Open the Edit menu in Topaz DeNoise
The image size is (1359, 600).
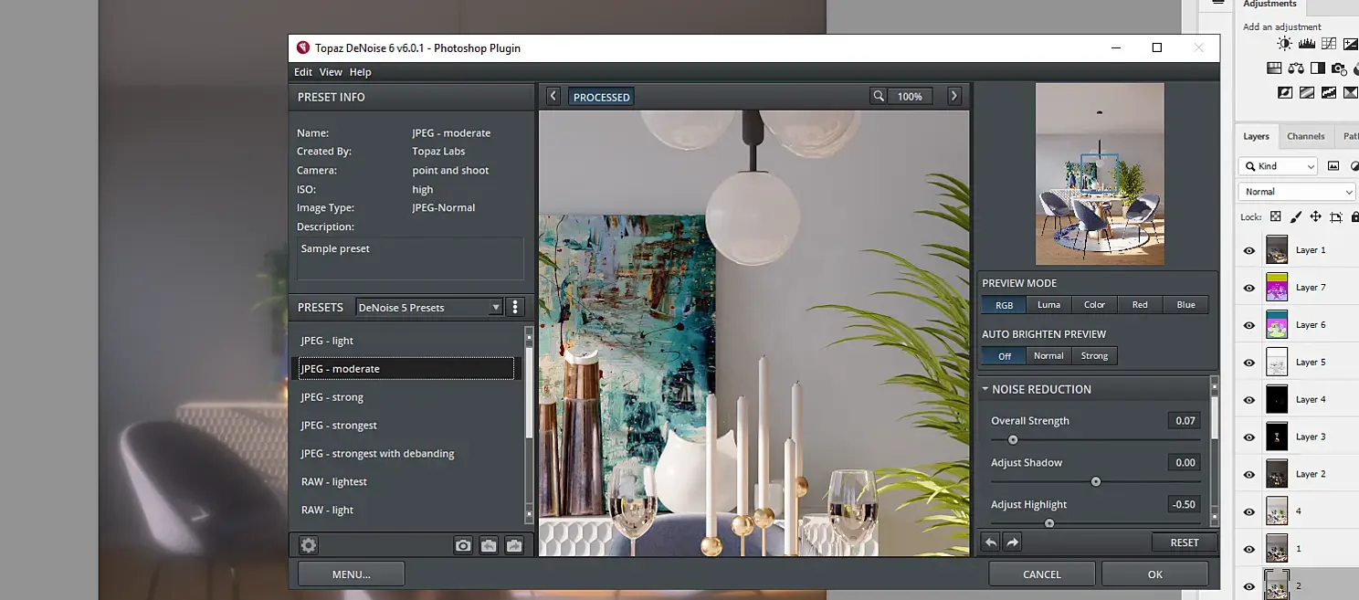tap(302, 72)
